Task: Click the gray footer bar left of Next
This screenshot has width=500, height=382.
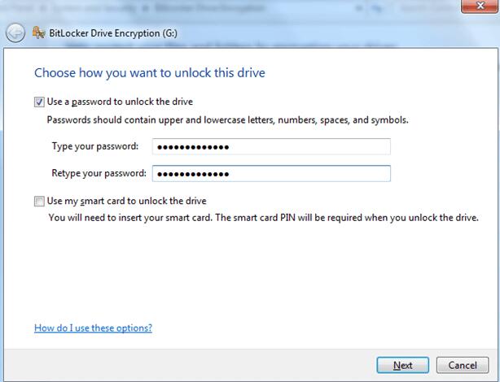Action: point(190,365)
